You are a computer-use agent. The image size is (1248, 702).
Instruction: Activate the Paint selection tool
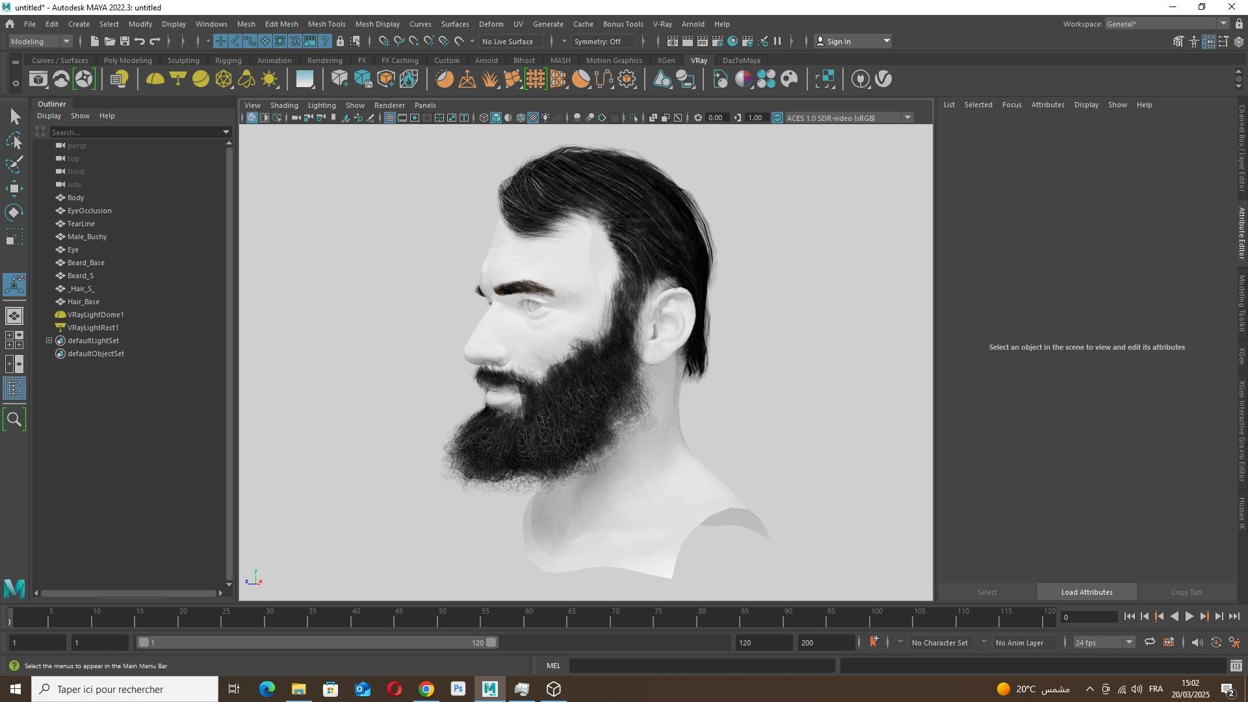click(x=14, y=164)
